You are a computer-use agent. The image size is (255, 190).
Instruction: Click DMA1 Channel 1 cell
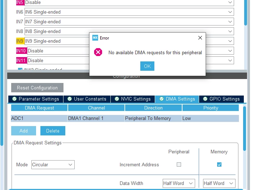[x=96, y=119]
